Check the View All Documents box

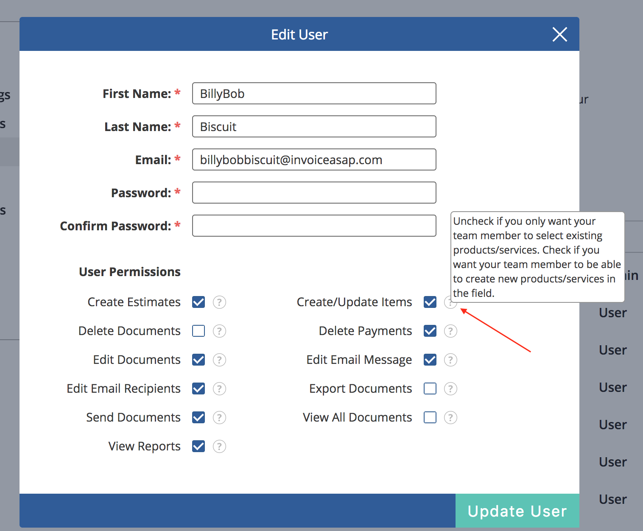pyautogui.click(x=430, y=417)
